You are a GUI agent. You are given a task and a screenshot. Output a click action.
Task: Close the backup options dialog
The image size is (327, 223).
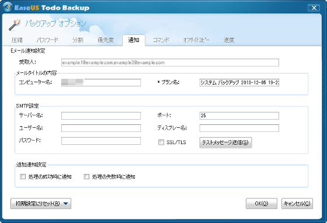coord(314,8)
